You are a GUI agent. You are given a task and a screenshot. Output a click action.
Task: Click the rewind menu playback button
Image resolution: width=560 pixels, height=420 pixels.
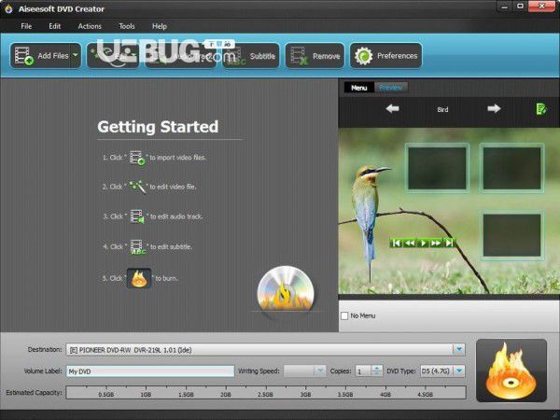pyautogui.click(x=410, y=244)
